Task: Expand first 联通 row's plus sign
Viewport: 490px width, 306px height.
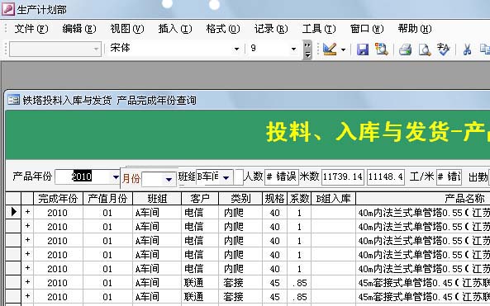Action: pyautogui.click(x=27, y=282)
